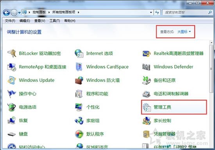This screenshot has height=150, width=215.
Task: Open the Internet 选项 globe icon
Action: pos(79,53)
